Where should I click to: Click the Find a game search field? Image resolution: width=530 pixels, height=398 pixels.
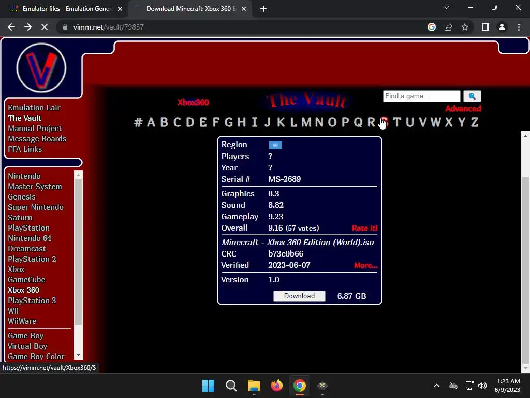tap(421, 96)
